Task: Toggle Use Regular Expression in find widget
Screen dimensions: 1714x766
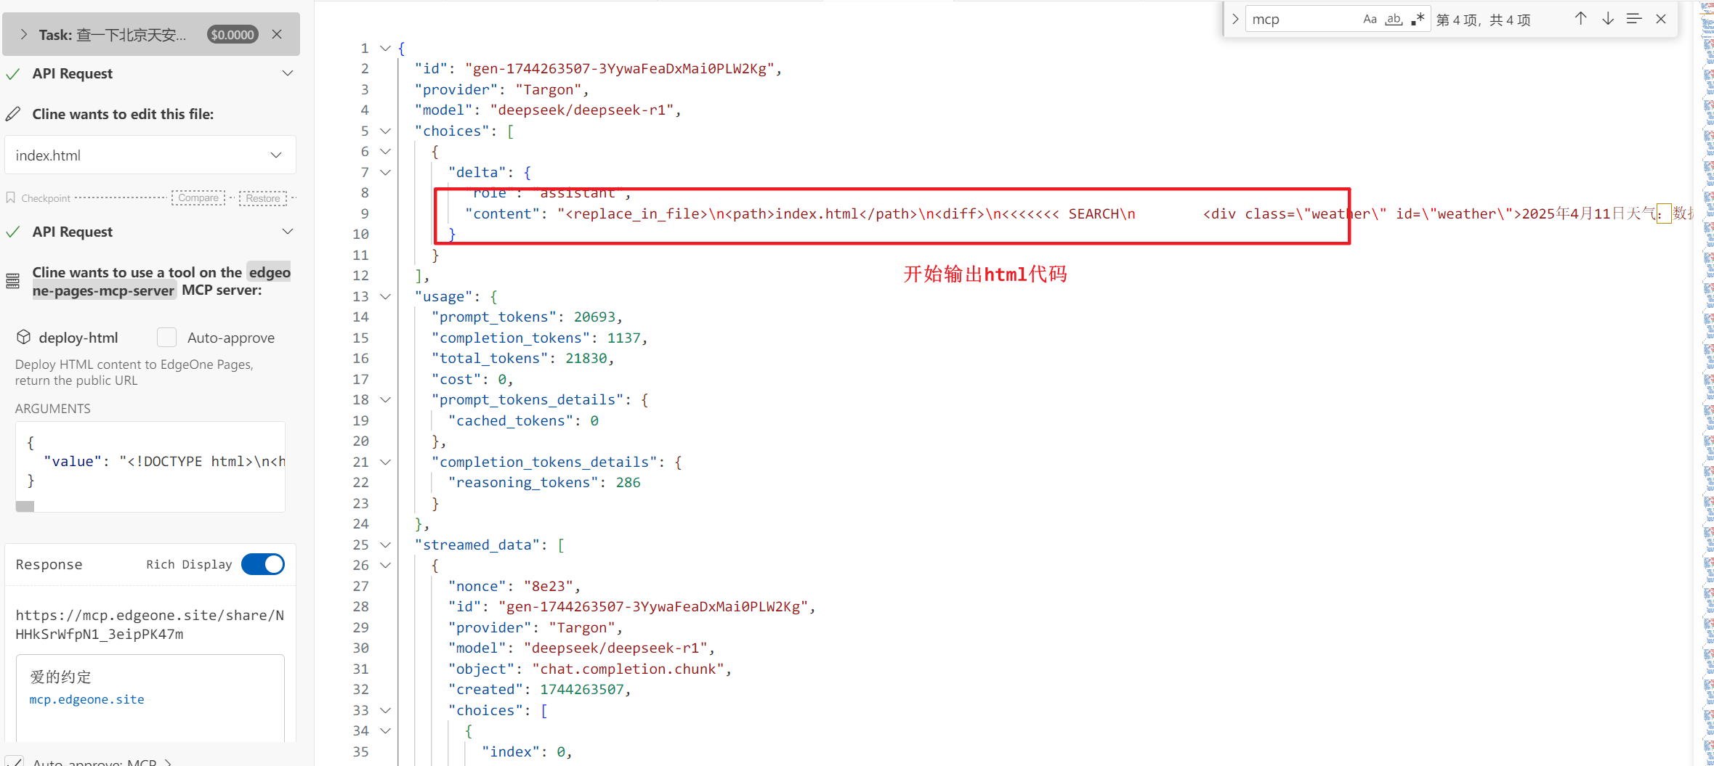Action: click(x=1418, y=20)
